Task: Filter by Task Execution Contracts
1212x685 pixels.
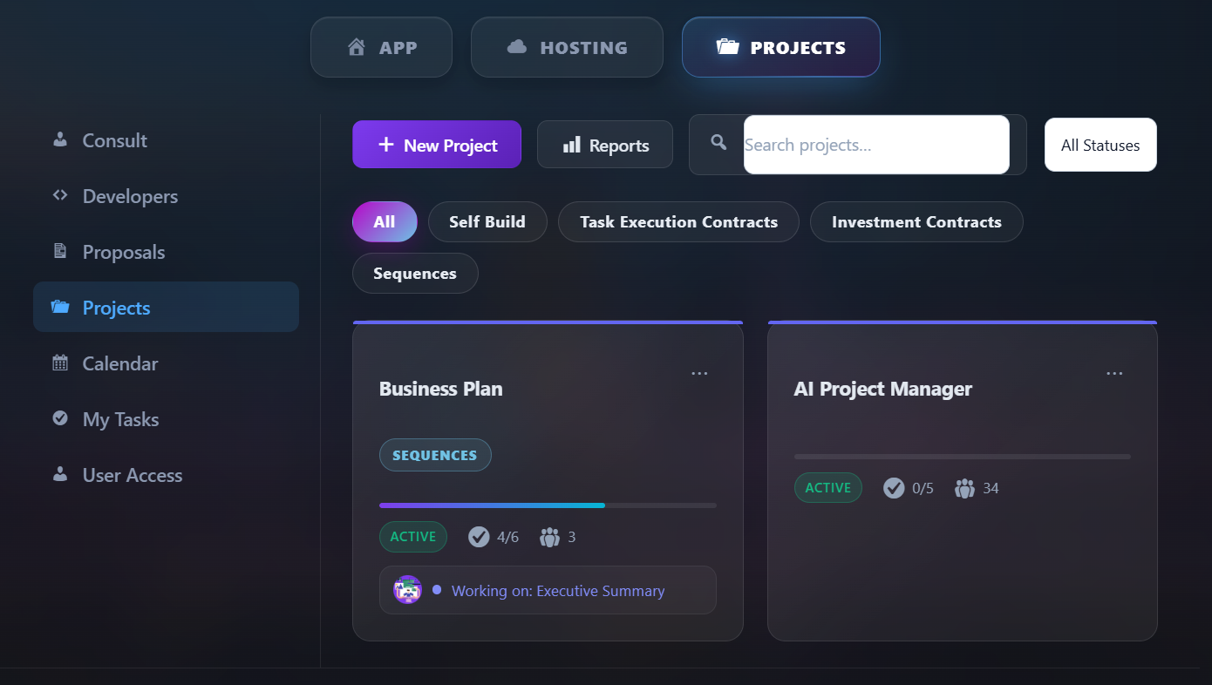Action: pos(678,221)
